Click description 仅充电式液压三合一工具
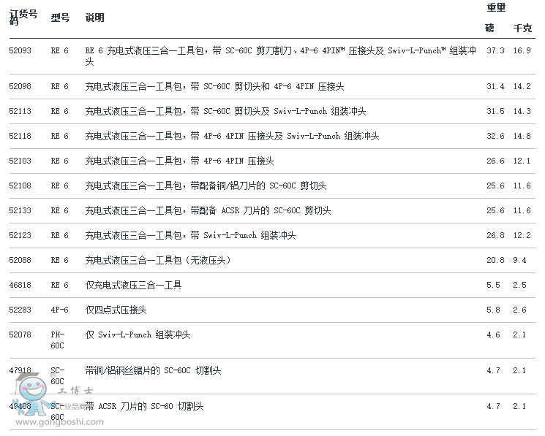Viewport: 545px width, 436px height. tap(133, 286)
